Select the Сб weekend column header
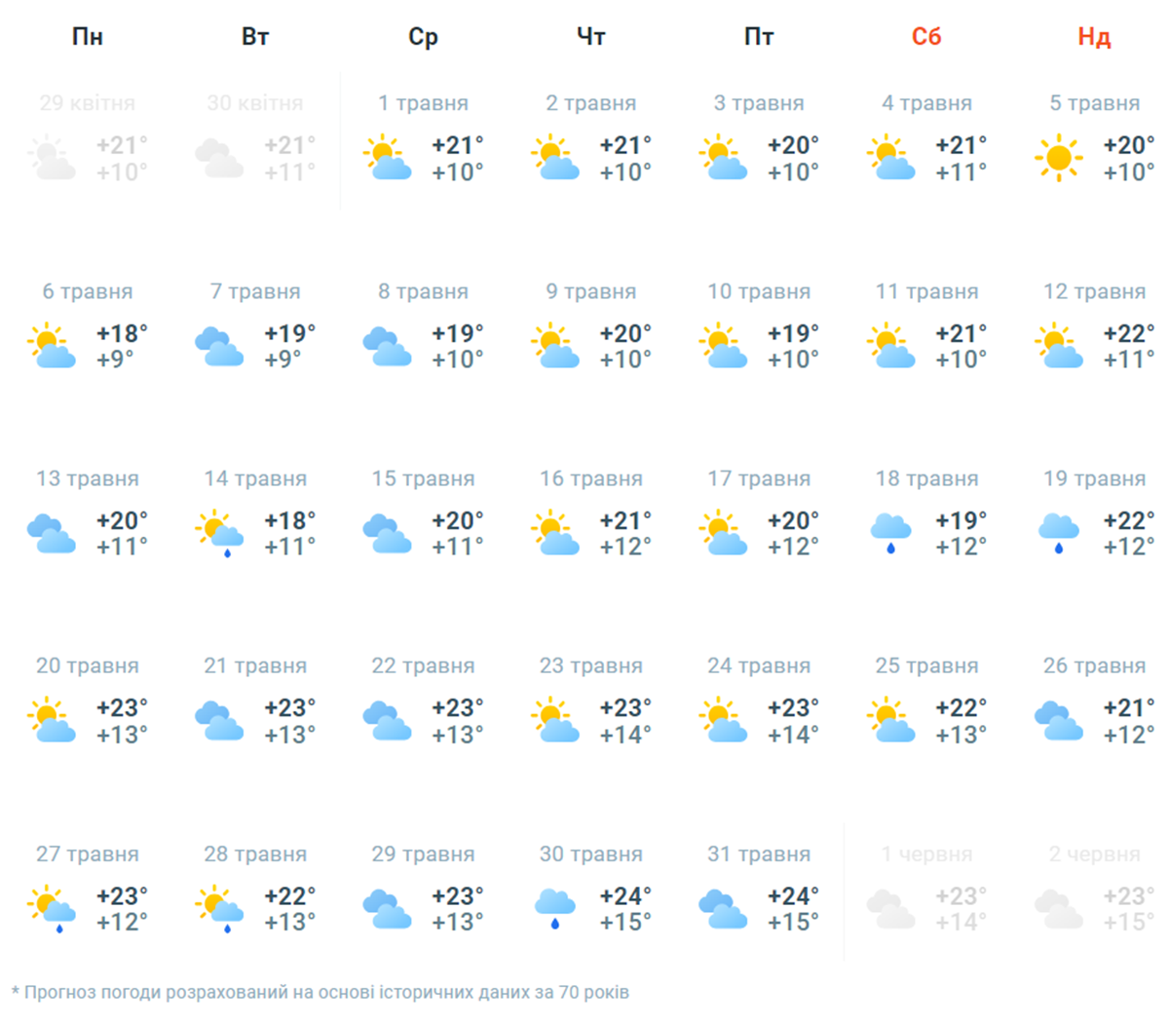Viewport: 1169px width, 1024px height. pos(926,37)
